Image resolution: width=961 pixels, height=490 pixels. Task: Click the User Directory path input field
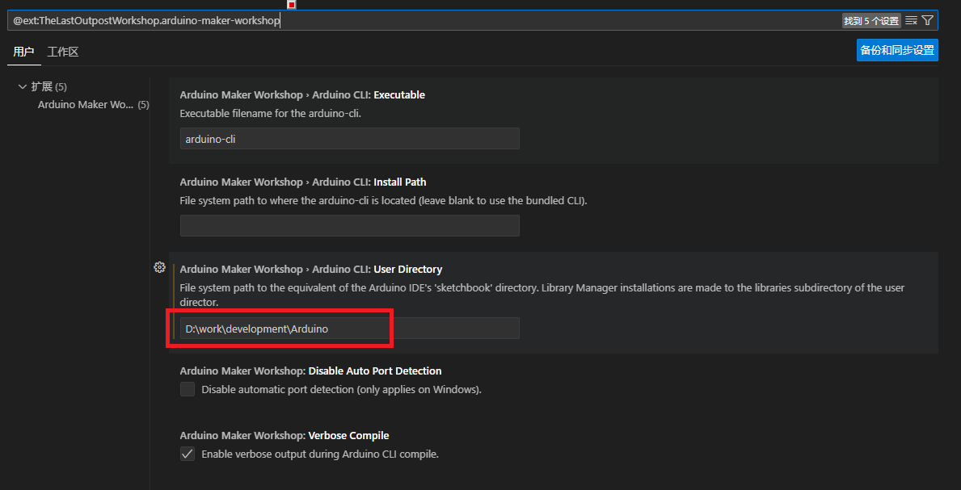[349, 329]
